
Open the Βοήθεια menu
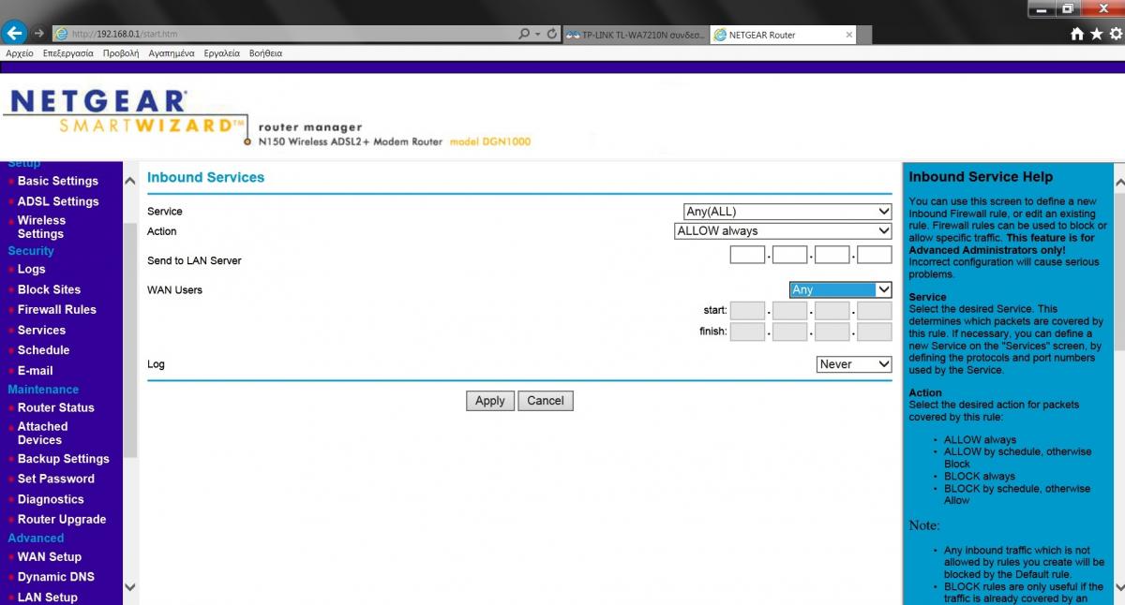click(266, 53)
